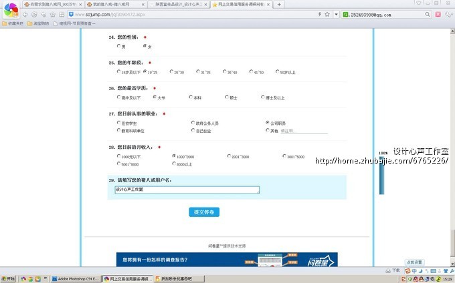Choose age range 18岁及以下
This screenshot has width=455, height=283.
pyautogui.click(x=118, y=71)
